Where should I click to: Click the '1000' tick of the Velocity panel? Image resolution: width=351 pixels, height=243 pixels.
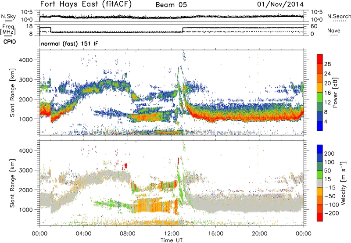[x=26, y=210]
